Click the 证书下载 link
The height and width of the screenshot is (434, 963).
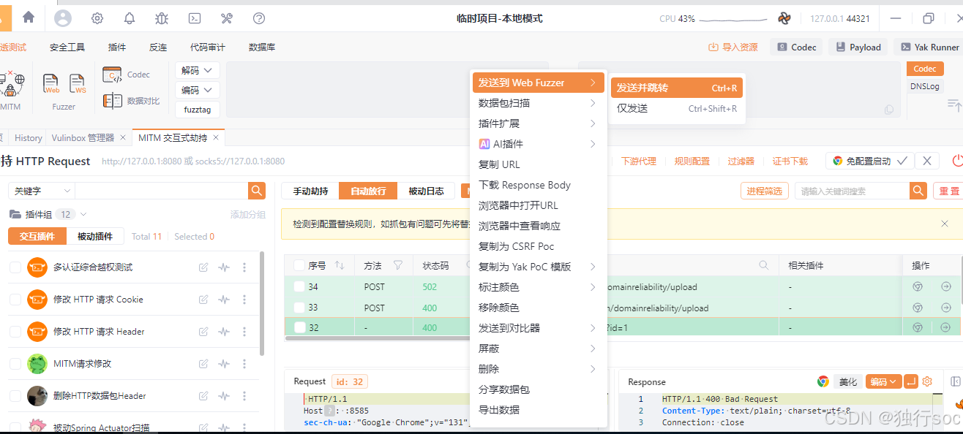(790, 161)
